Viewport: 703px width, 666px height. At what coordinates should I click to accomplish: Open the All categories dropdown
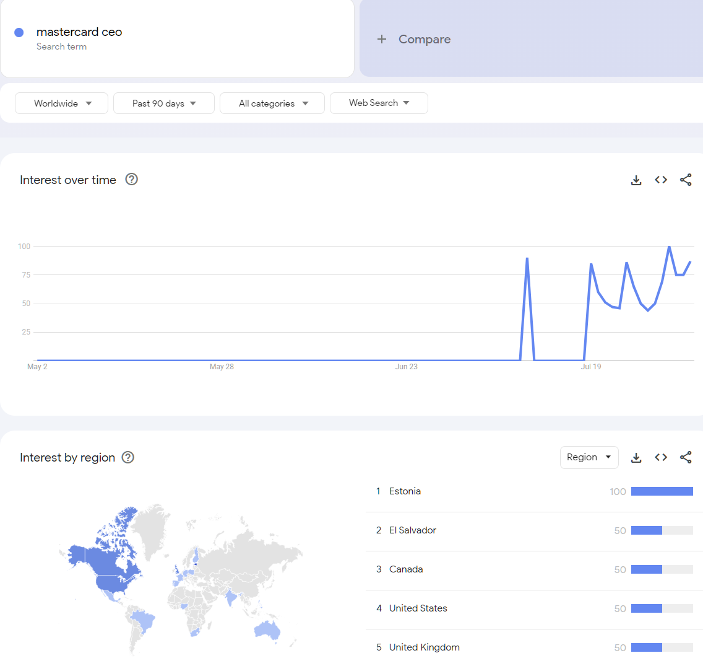click(272, 103)
